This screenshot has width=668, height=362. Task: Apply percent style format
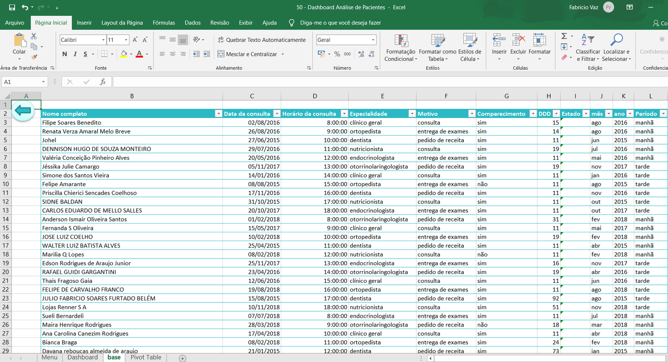coord(337,54)
